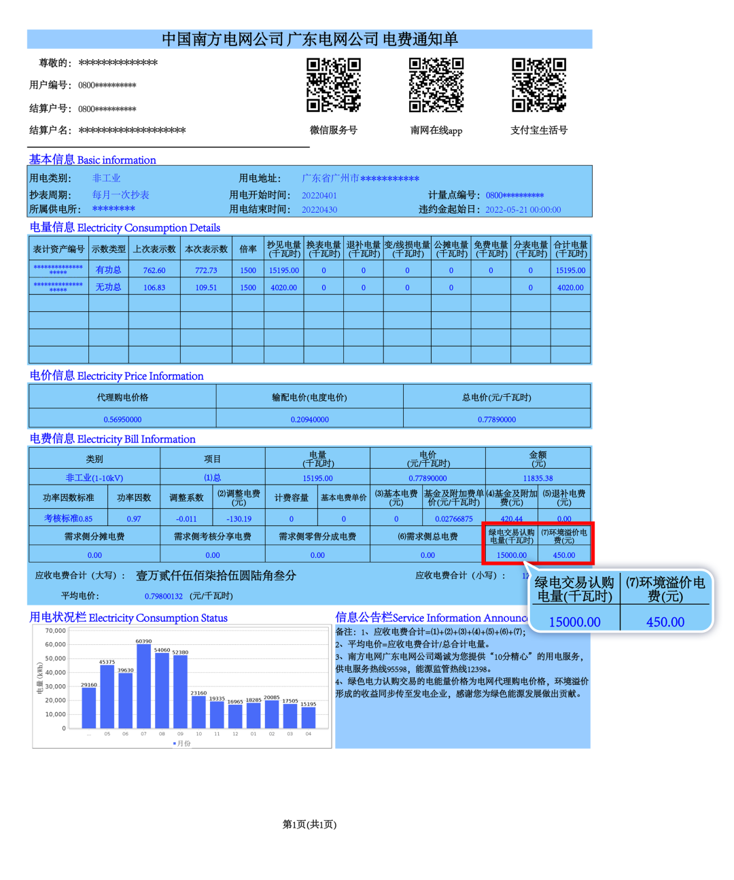
Task: Click the blue 月份 legend marker
Action: pos(175,743)
